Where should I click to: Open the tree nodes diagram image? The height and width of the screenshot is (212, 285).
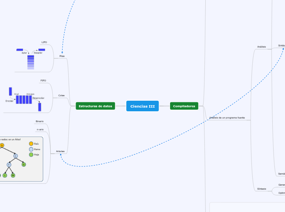coord(20,159)
